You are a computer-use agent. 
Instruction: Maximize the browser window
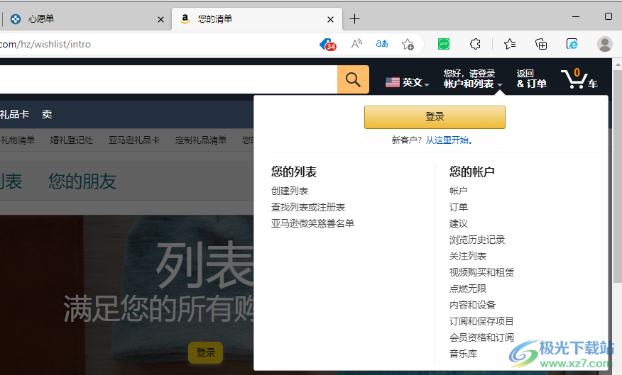pyautogui.click(x=608, y=16)
